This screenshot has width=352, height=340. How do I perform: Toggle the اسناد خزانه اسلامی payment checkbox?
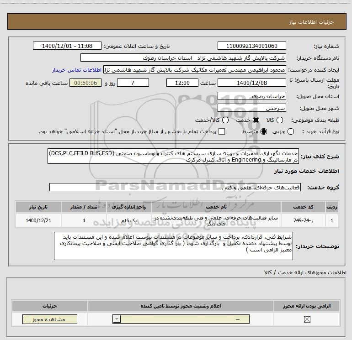222,131
